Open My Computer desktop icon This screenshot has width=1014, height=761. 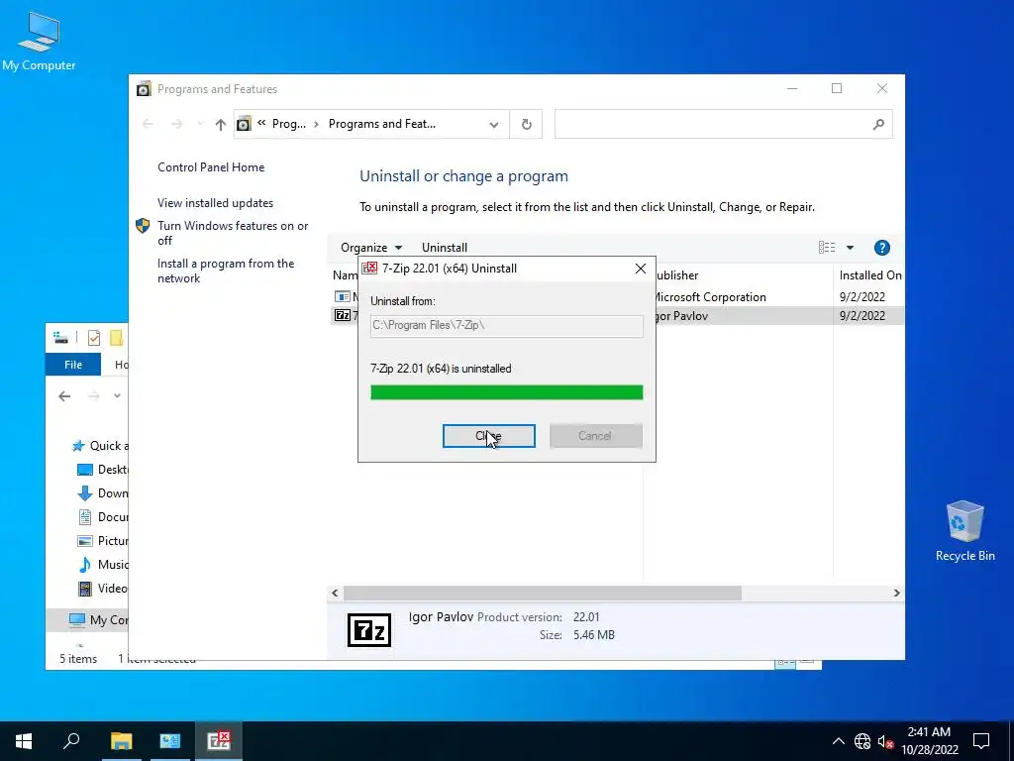39,42
